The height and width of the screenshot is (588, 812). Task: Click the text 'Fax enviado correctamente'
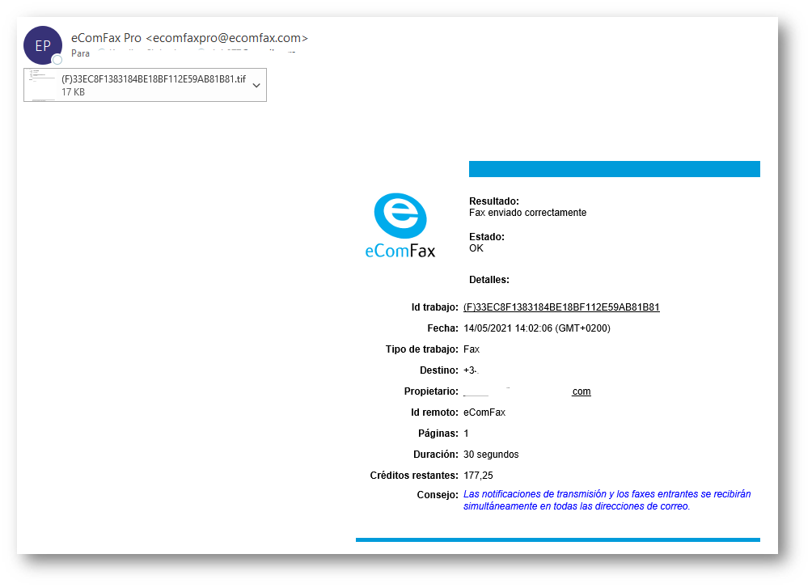[x=527, y=213]
